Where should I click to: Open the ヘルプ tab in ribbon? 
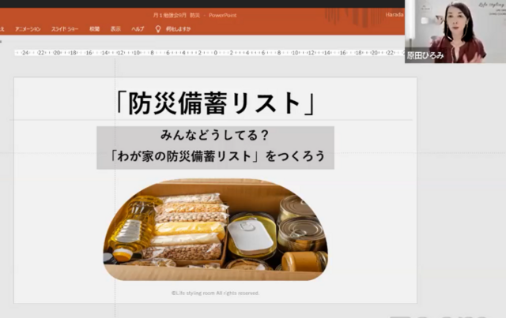[x=138, y=29]
